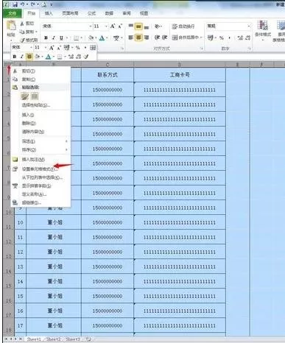
Task: Click the ribbon phonetic guide (文) icon
Action: coord(116,38)
